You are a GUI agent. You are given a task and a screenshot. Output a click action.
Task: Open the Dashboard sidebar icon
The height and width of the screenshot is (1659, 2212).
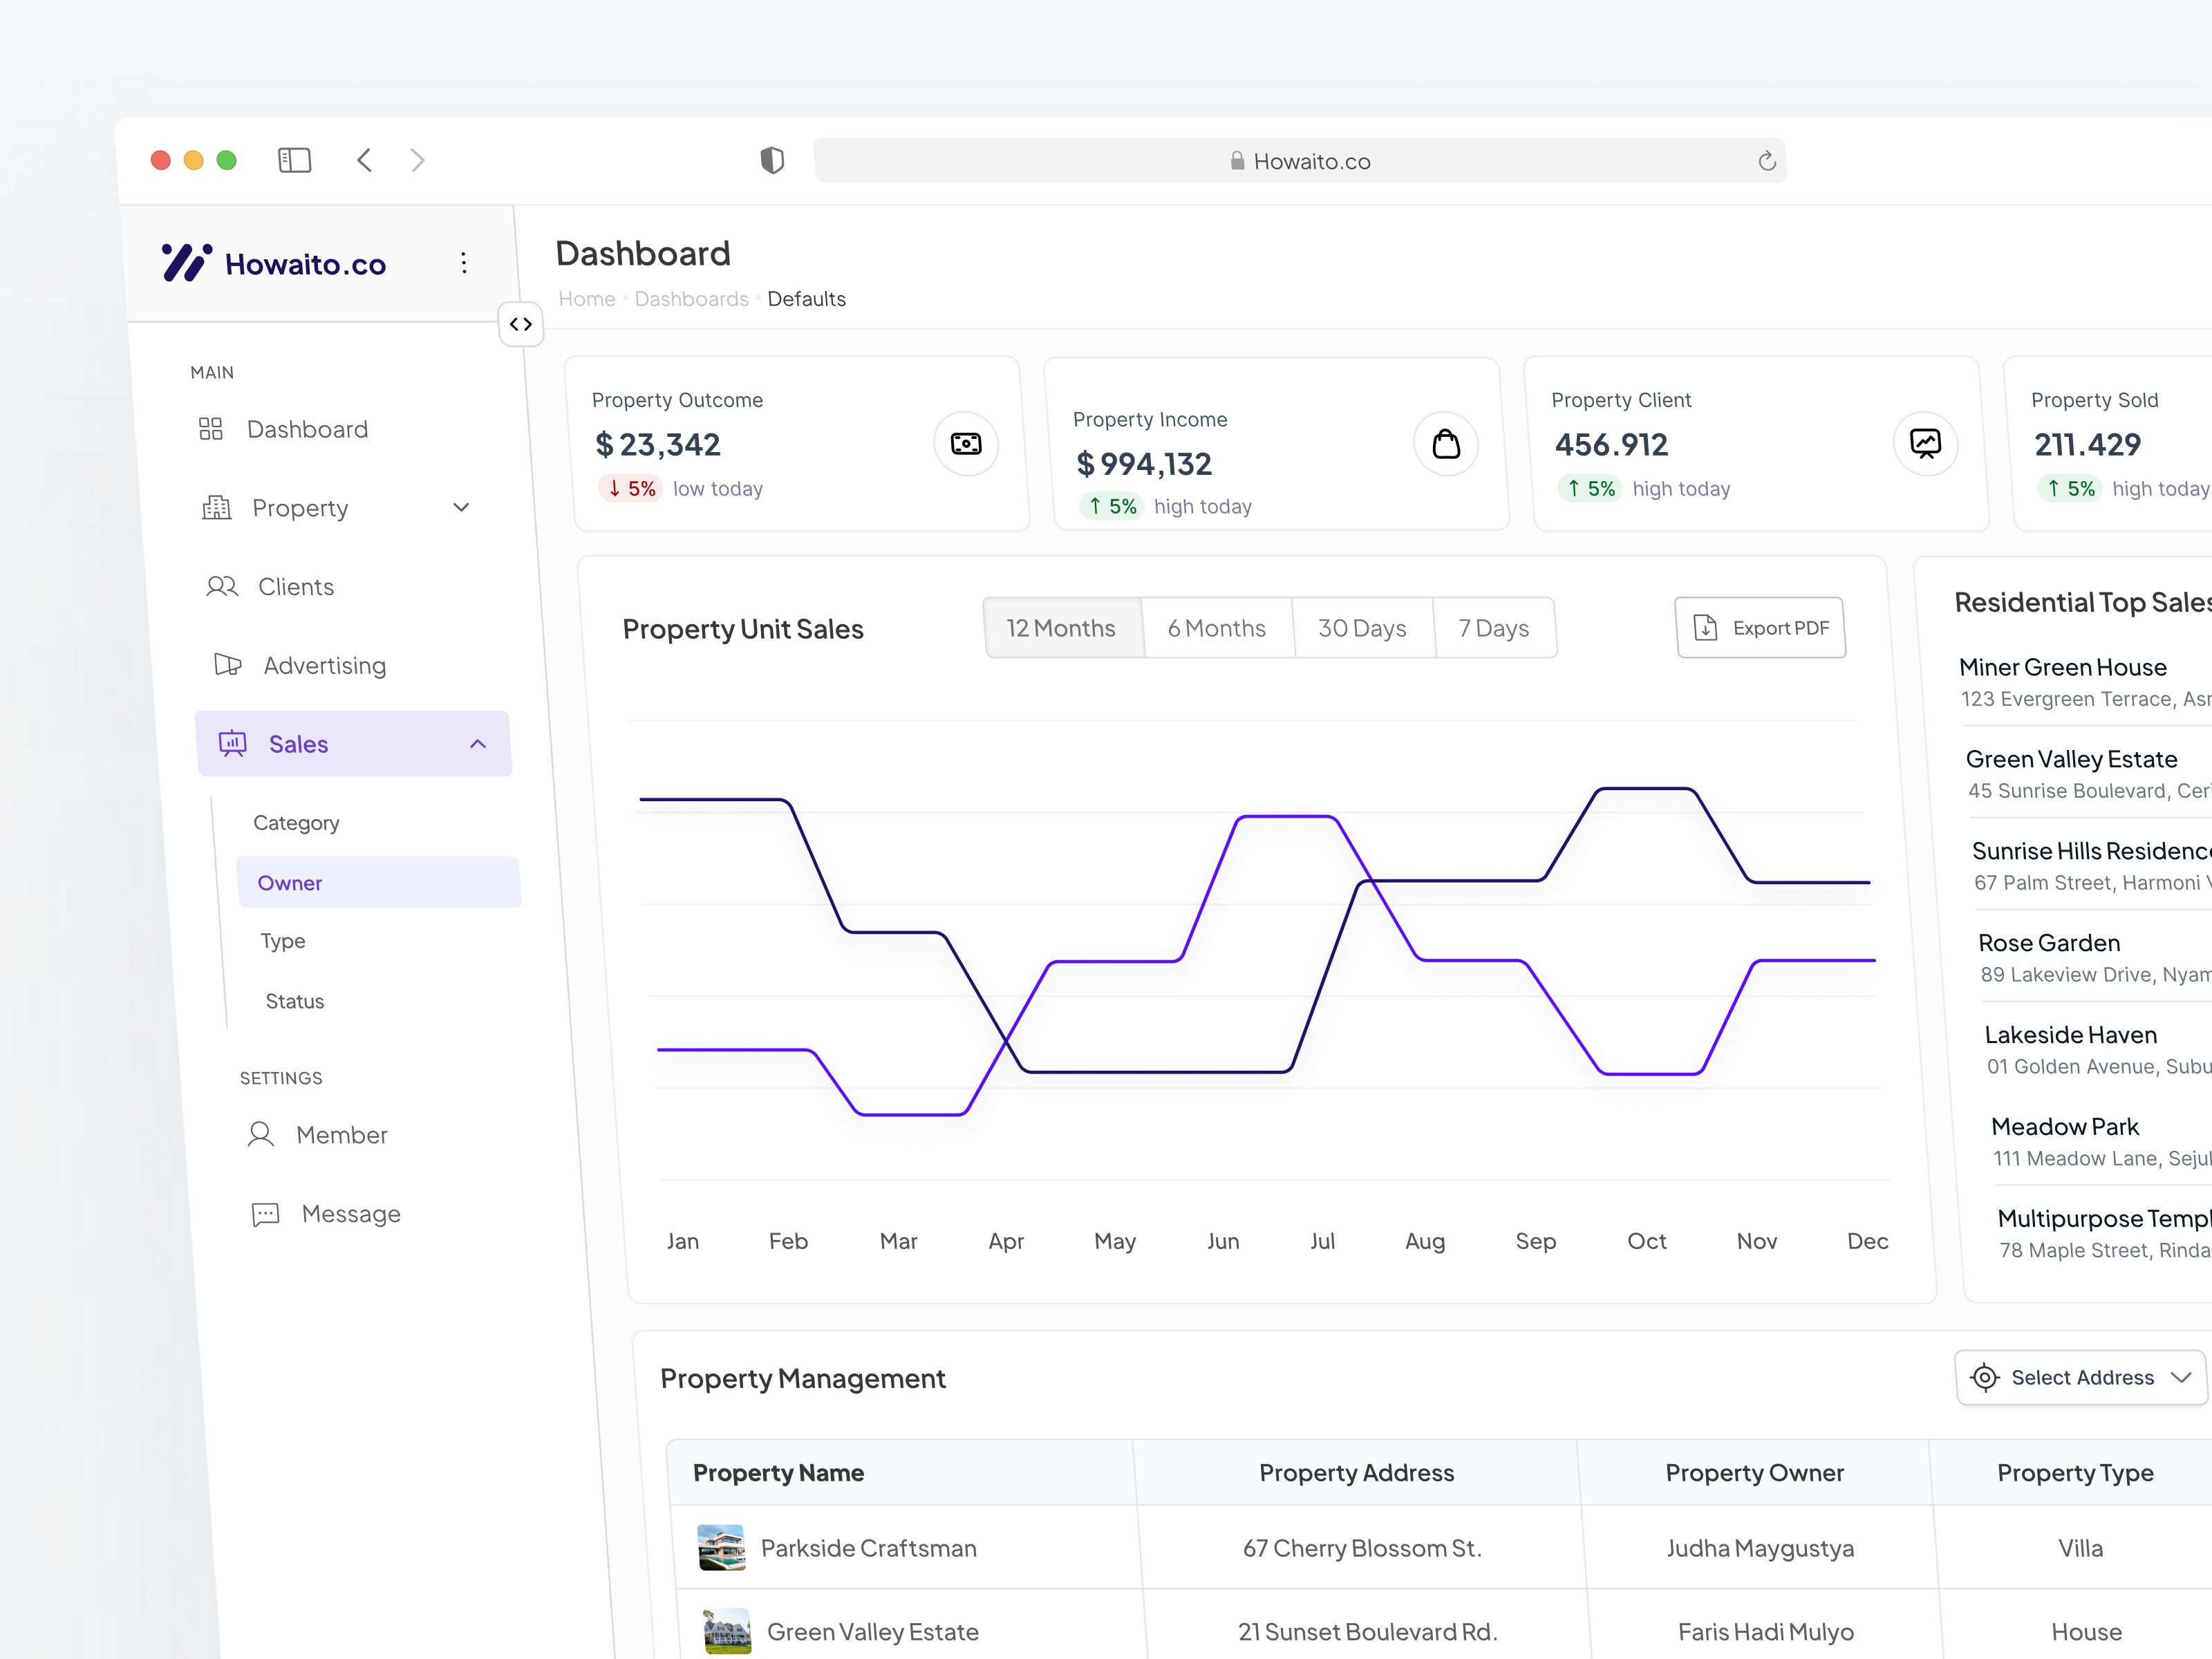[211, 429]
